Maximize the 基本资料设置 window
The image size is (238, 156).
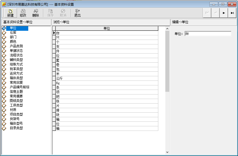click(223, 4)
